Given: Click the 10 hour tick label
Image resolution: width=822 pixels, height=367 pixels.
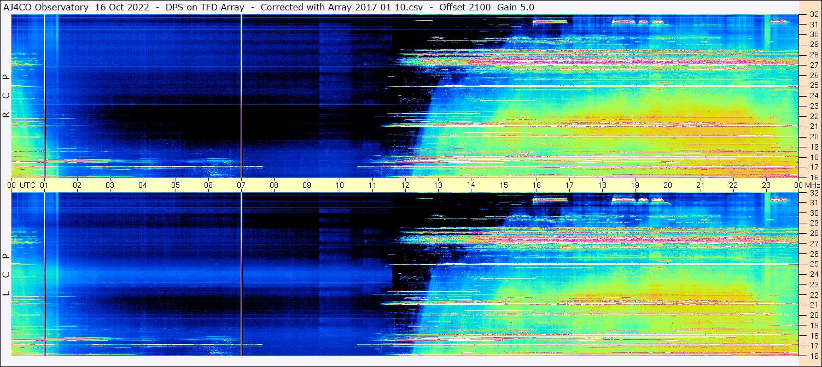Looking at the screenshot, I should pos(340,185).
